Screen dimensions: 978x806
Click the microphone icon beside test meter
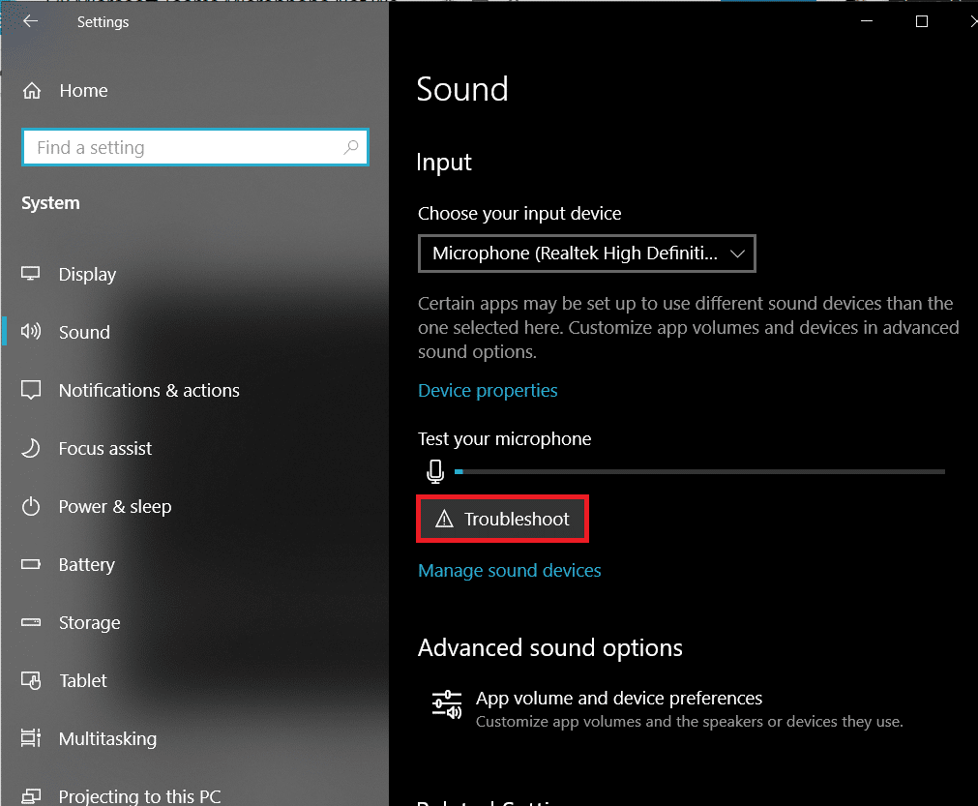(x=434, y=471)
